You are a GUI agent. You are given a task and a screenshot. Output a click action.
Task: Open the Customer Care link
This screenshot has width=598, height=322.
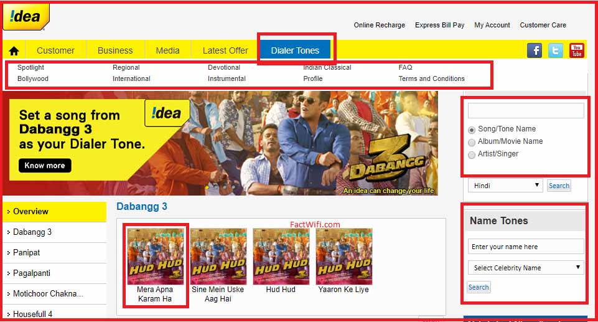(543, 25)
